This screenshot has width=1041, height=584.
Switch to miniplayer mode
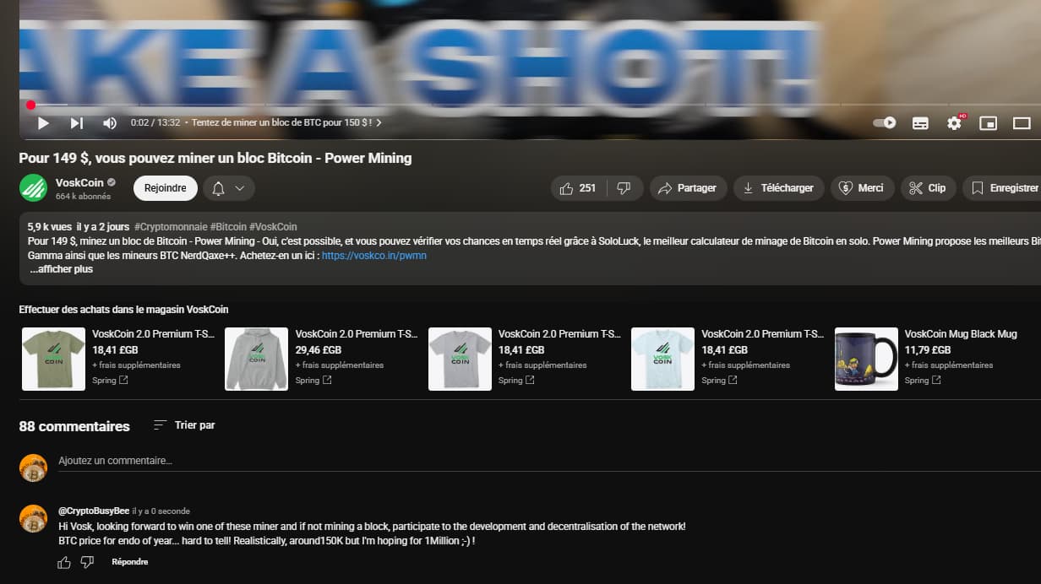(988, 123)
